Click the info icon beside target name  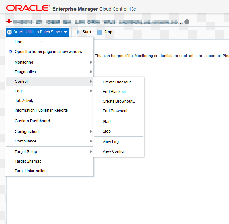pos(187,22)
